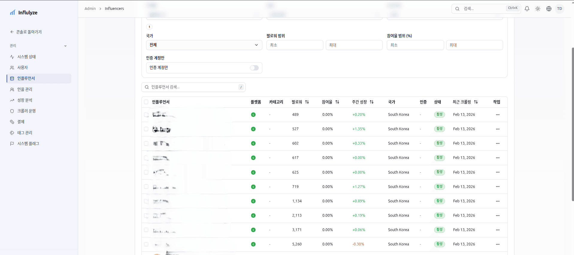
Task: Go to 성장 분석 sidebar item
Action: pos(25,100)
